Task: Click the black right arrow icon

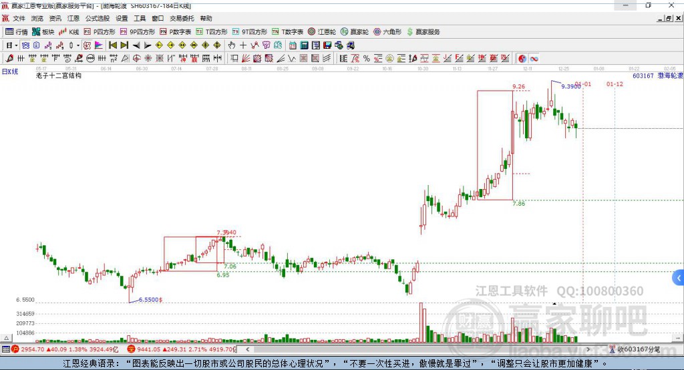Action: click(x=148, y=45)
